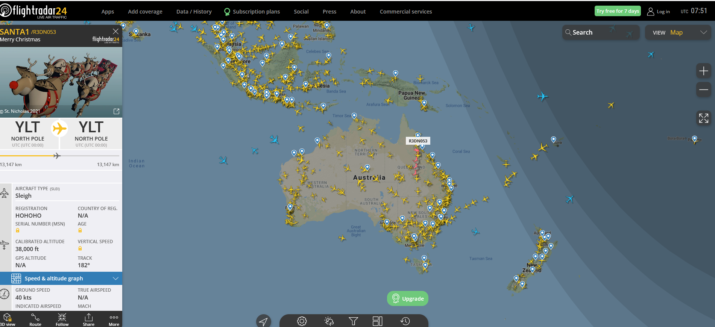The height and width of the screenshot is (327, 715).
Task: Open More options
Action: [114, 320]
